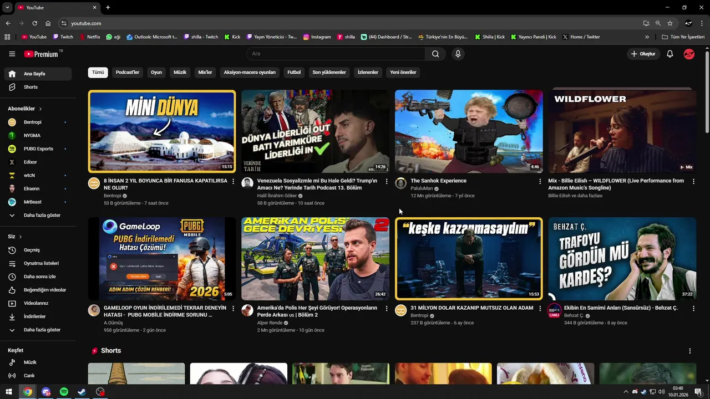
Task: Start voice search with microphone icon
Action: pos(458,54)
